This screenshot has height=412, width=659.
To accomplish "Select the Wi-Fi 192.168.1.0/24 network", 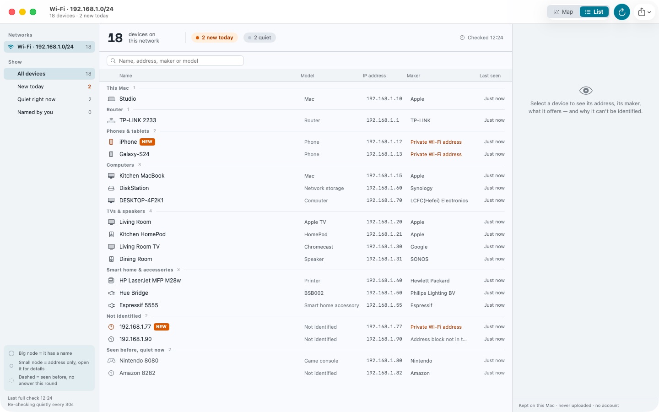I will pyautogui.click(x=49, y=47).
